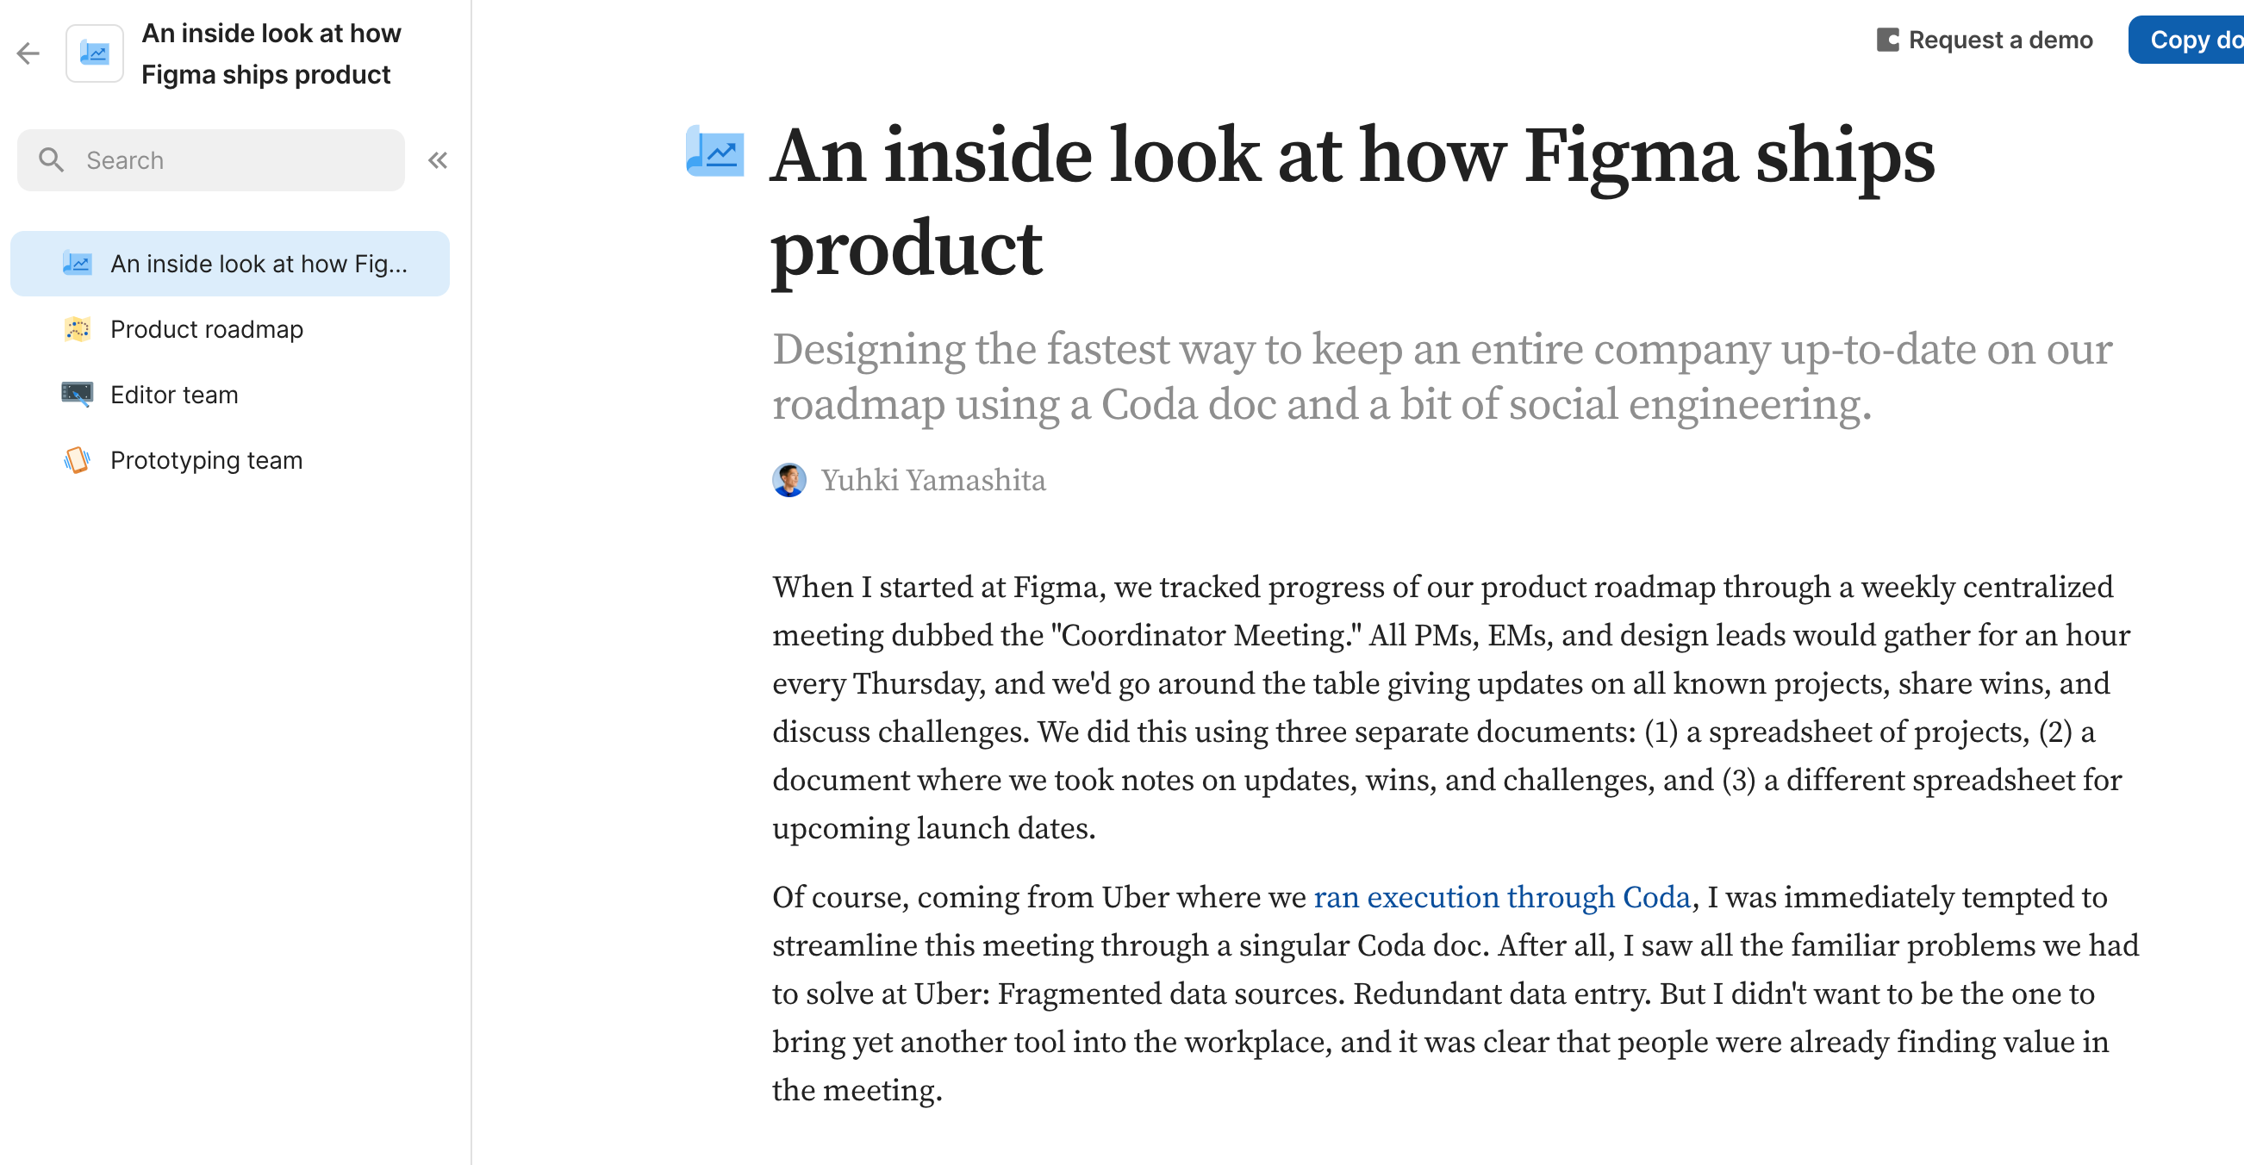Click the Request a demo link

(x=2000, y=40)
